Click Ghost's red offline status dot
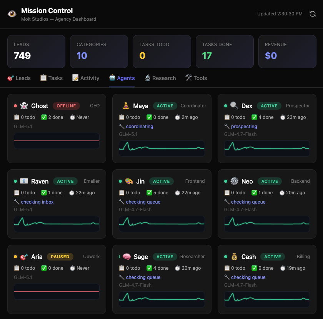 [15, 106]
